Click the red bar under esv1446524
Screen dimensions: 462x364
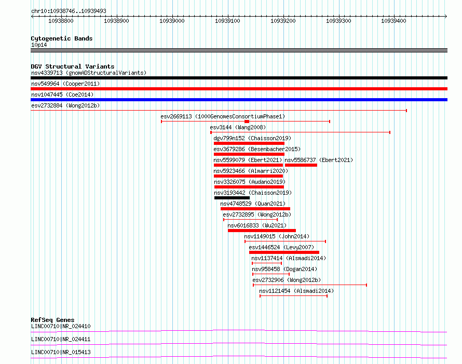click(284, 252)
